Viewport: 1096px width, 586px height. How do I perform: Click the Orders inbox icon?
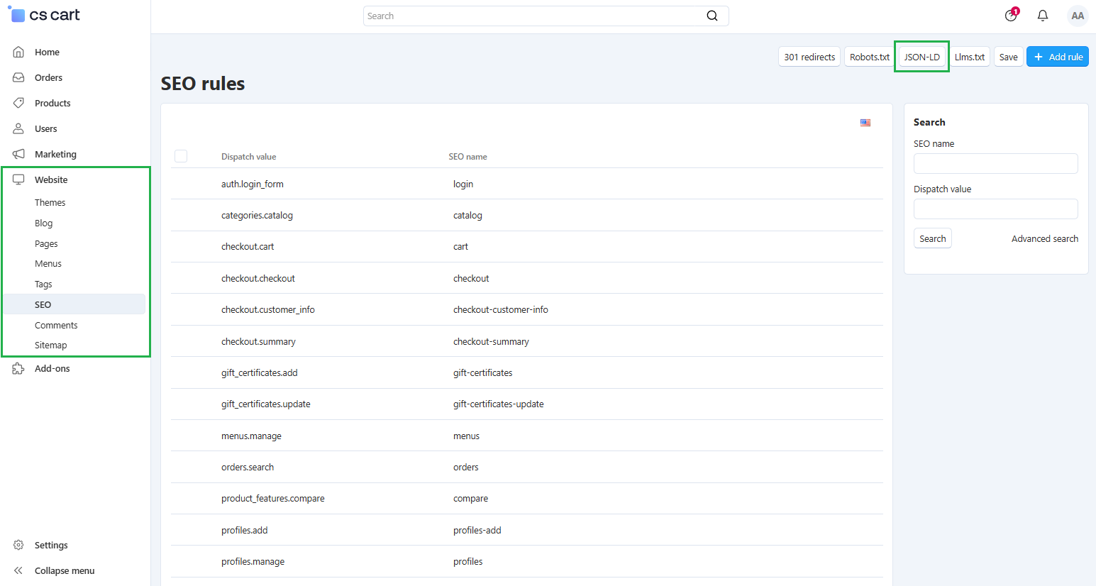[18, 77]
